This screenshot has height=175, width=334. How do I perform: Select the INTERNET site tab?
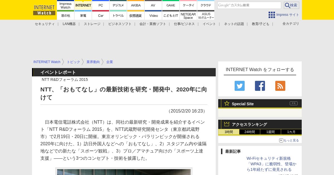(x=83, y=5)
